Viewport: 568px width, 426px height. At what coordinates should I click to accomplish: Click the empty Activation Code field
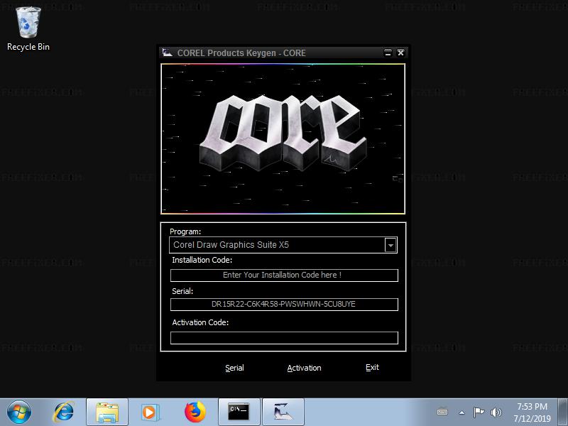point(284,338)
